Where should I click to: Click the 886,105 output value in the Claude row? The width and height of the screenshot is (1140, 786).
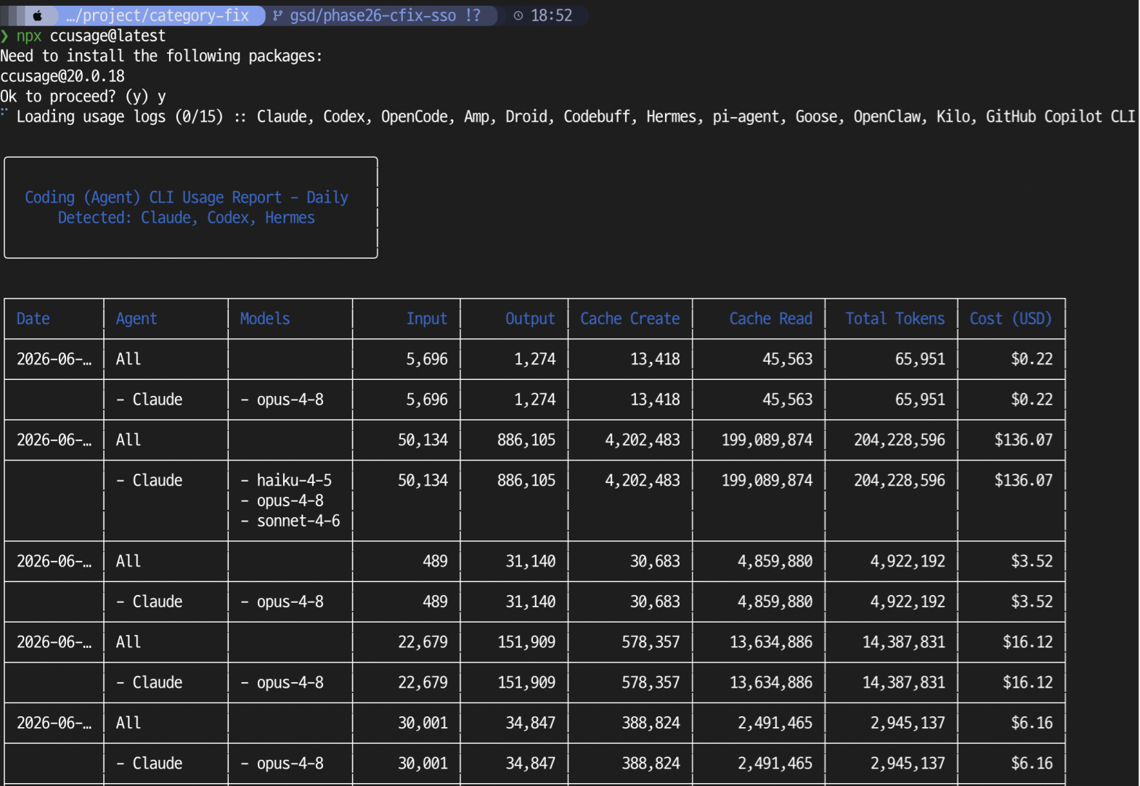(x=526, y=481)
